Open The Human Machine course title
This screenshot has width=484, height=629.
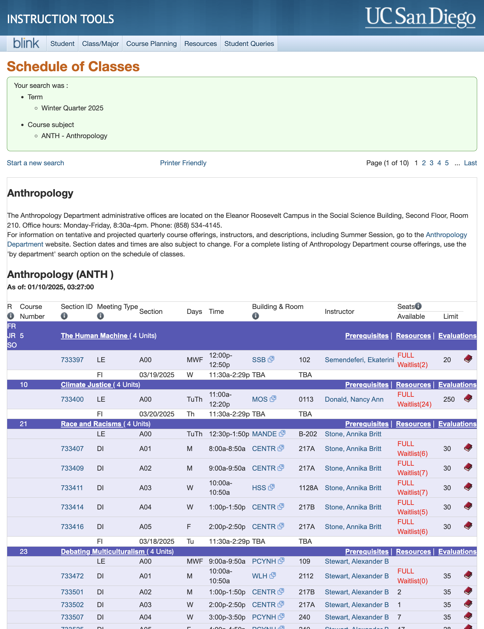[x=94, y=336]
